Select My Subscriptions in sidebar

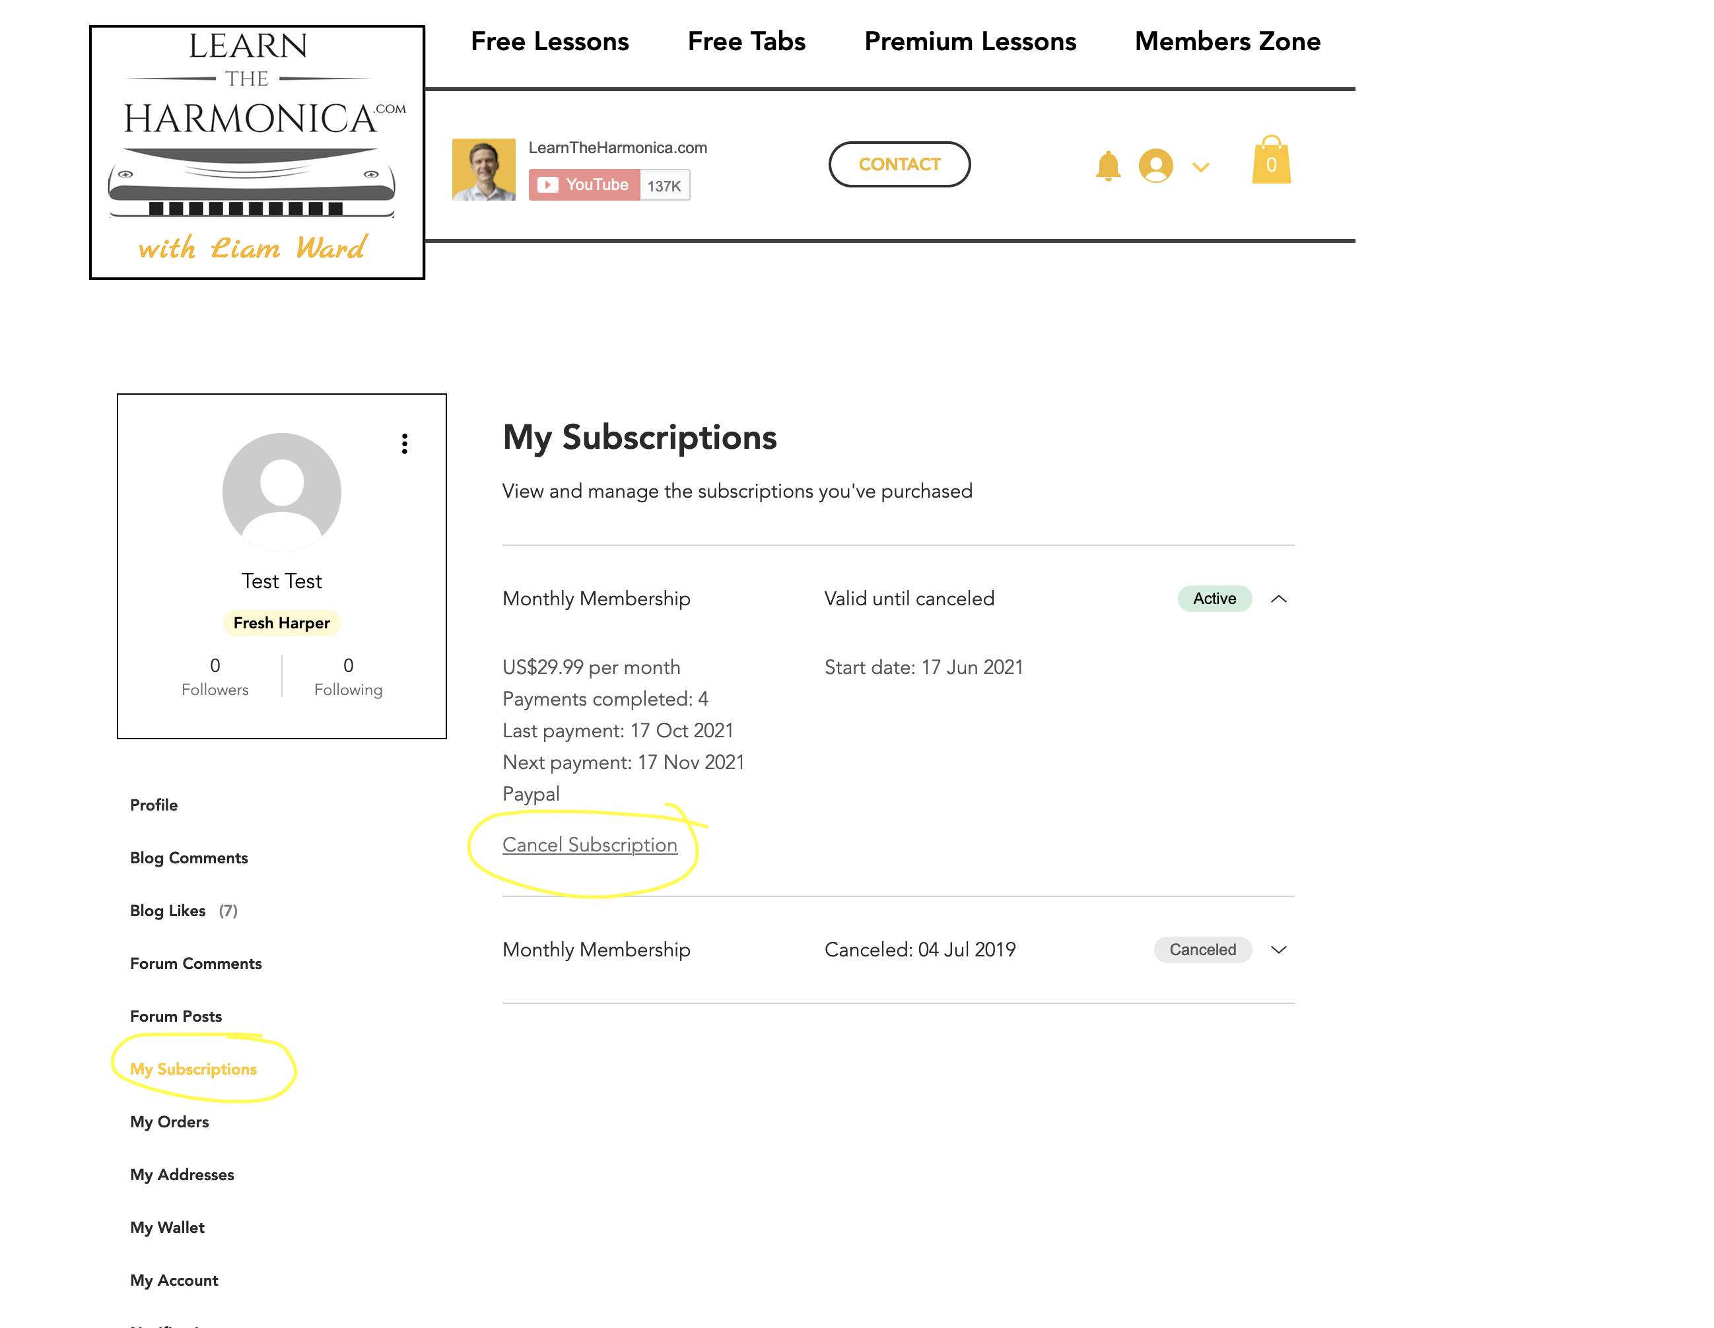click(x=194, y=1069)
